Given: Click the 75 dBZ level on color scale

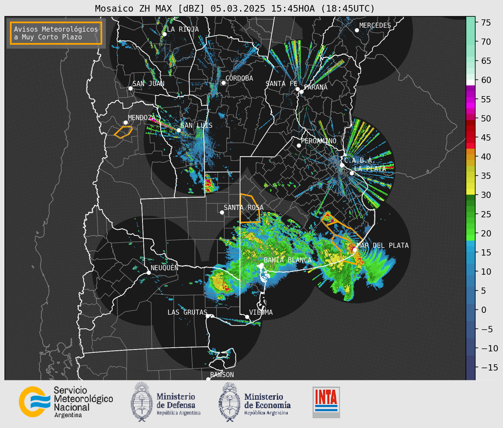Looking at the screenshot, I should point(471,23).
